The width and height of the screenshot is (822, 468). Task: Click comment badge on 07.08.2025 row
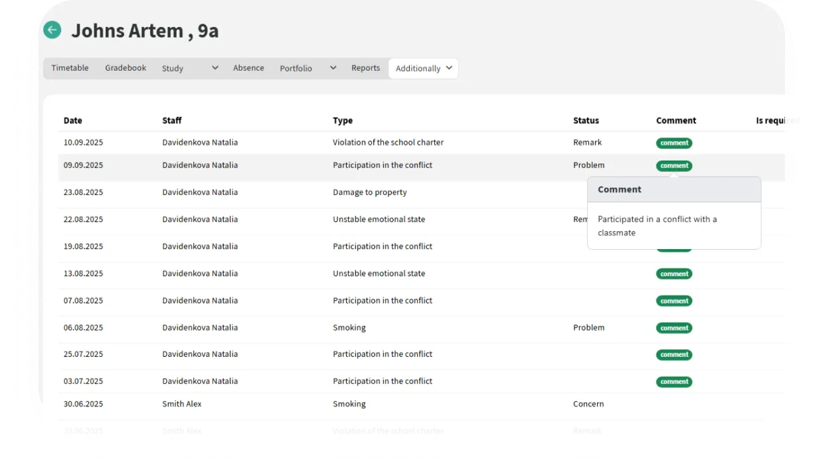click(x=674, y=301)
